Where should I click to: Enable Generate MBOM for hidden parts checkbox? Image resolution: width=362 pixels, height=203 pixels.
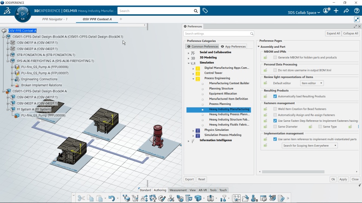coord(275,57)
